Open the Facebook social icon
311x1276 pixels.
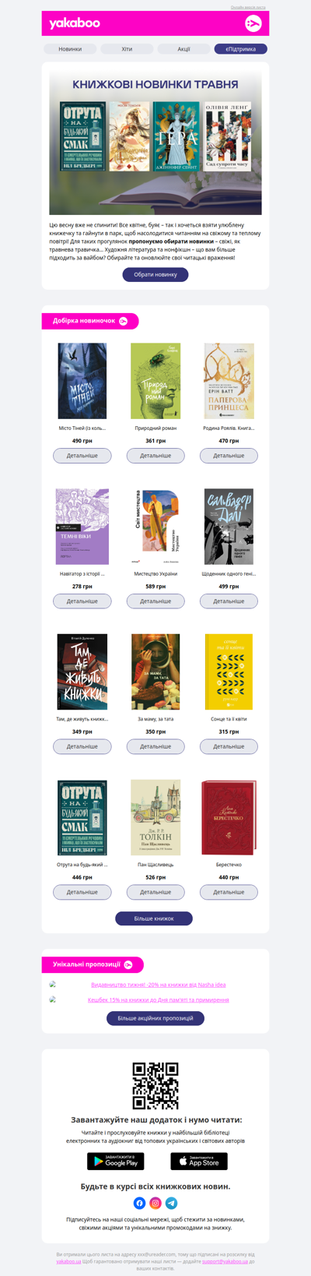point(139,1203)
